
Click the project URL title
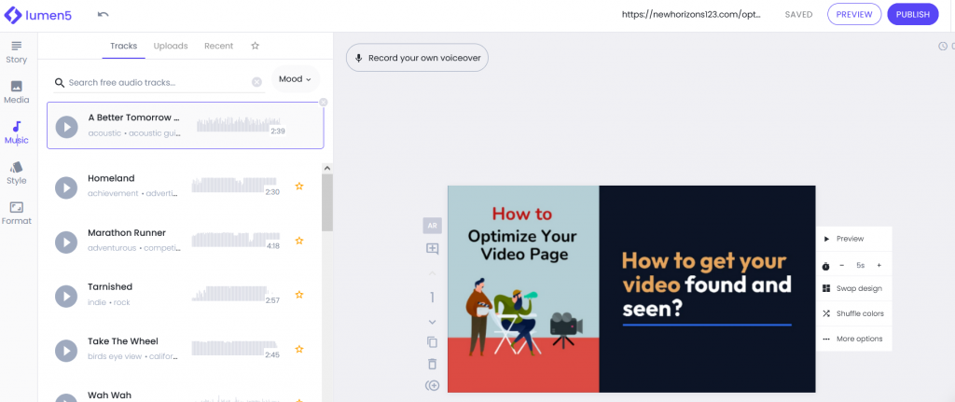pyautogui.click(x=691, y=15)
